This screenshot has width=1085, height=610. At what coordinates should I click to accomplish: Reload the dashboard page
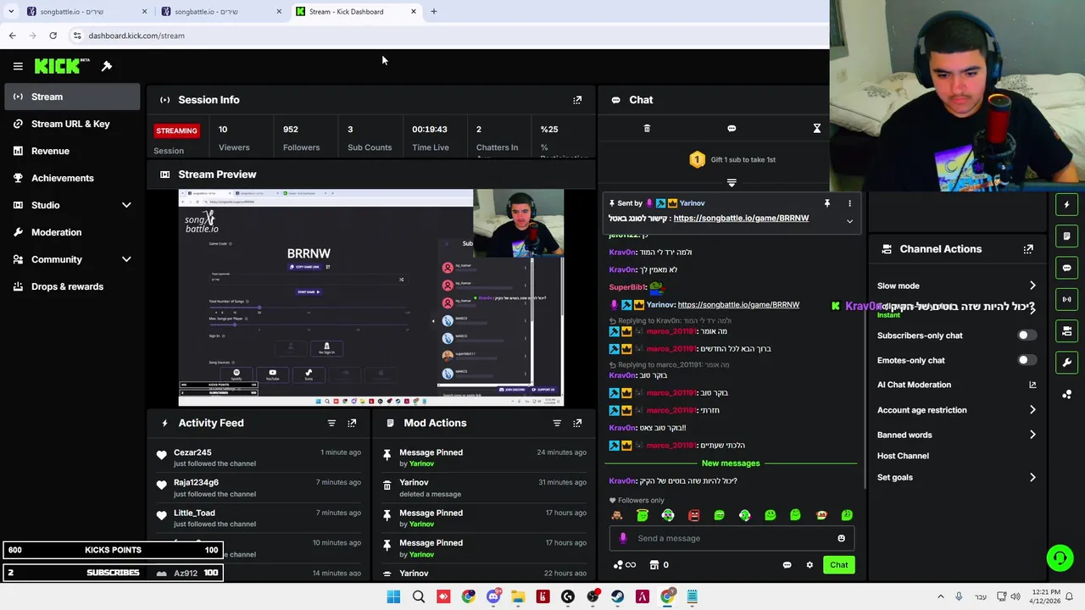click(x=53, y=36)
